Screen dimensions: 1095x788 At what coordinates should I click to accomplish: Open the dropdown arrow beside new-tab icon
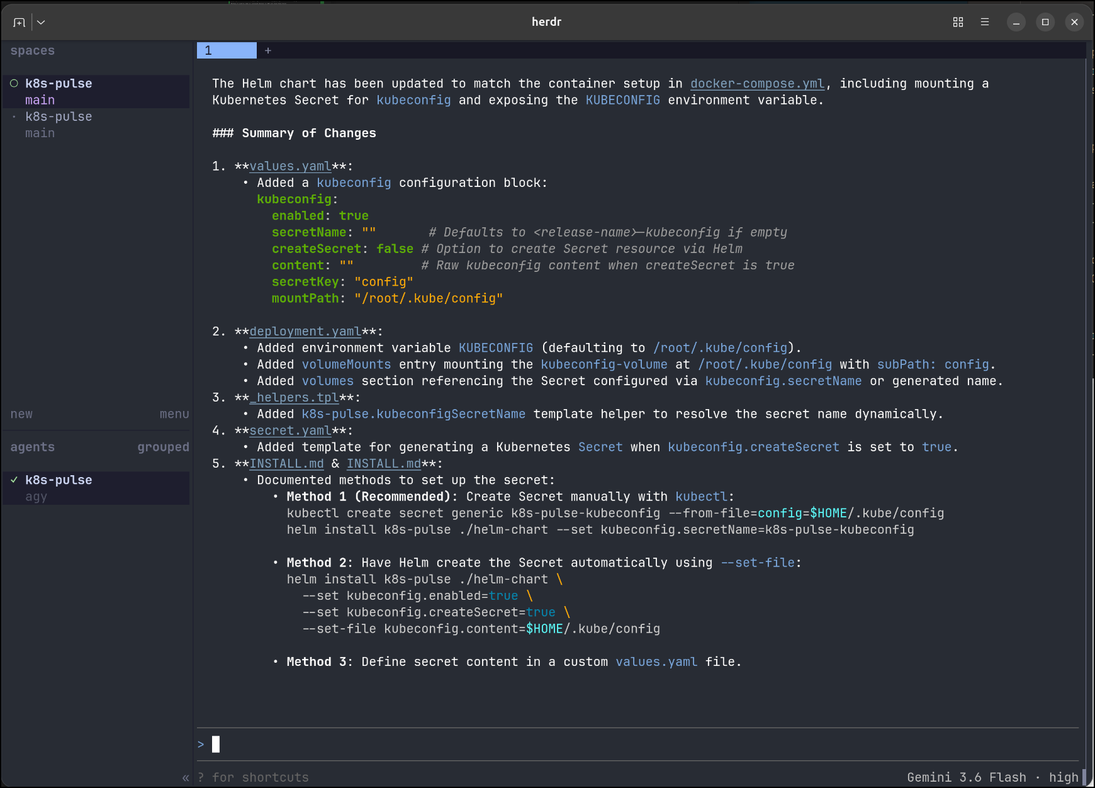[x=41, y=22]
